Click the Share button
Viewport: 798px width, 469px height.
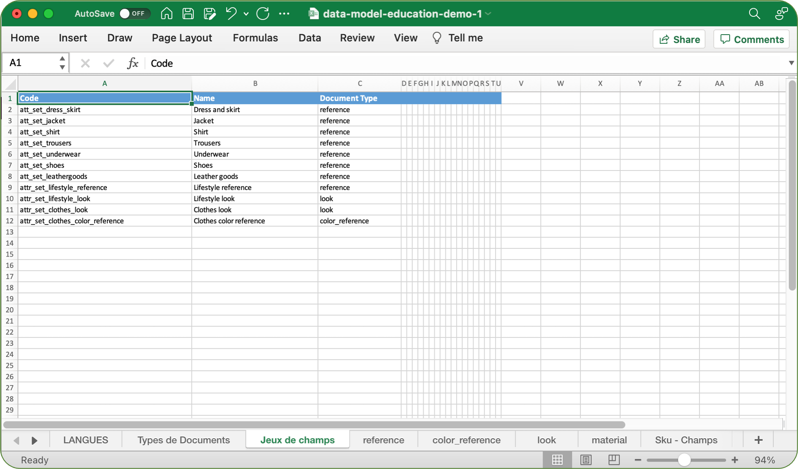pyautogui.click(x=679, y=39)
